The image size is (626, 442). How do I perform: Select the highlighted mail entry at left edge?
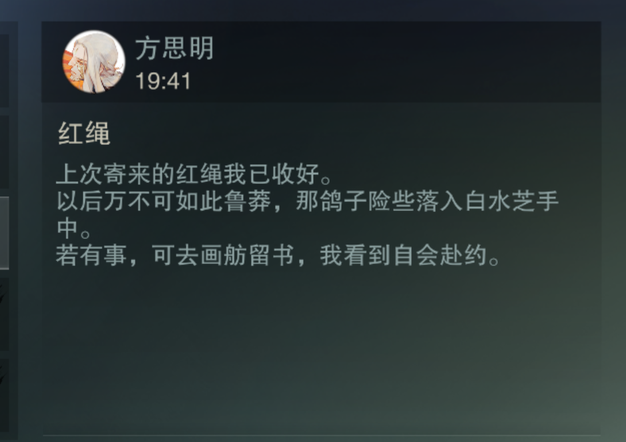[5, 233]
